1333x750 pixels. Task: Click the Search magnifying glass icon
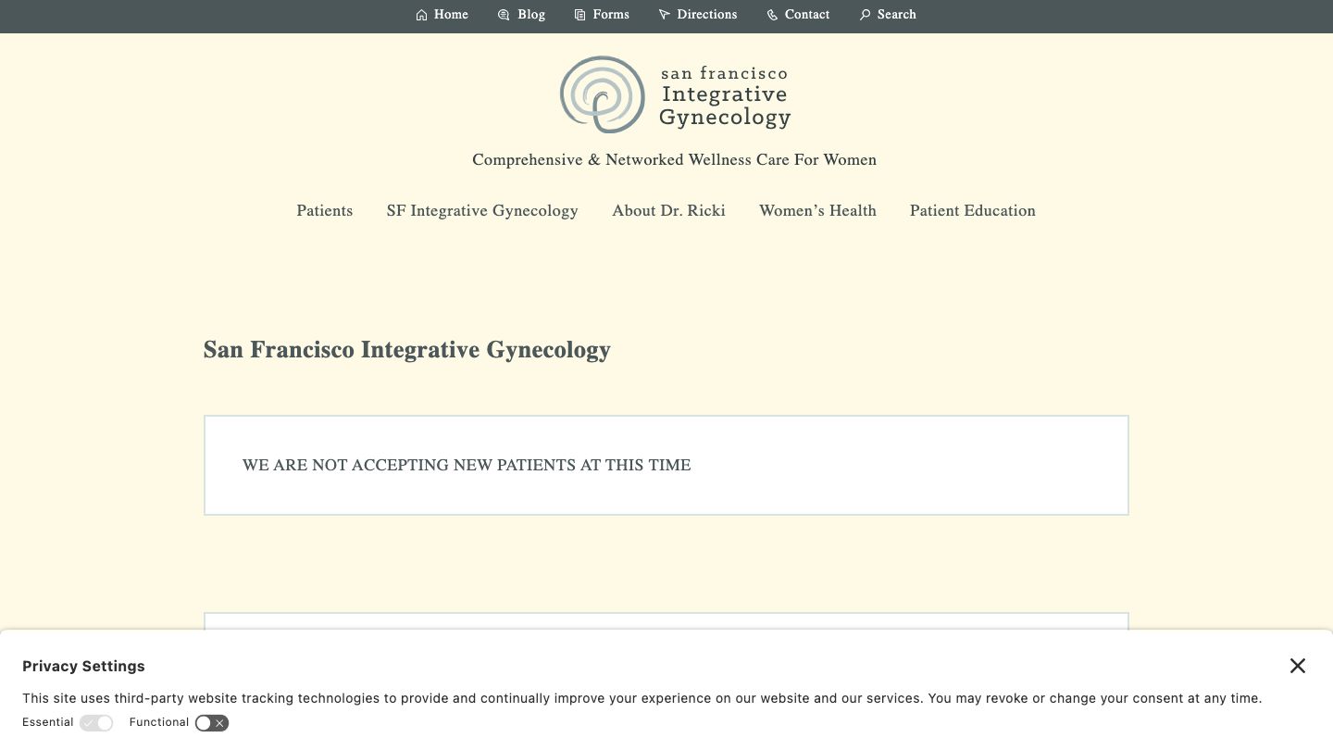(865, 15)
